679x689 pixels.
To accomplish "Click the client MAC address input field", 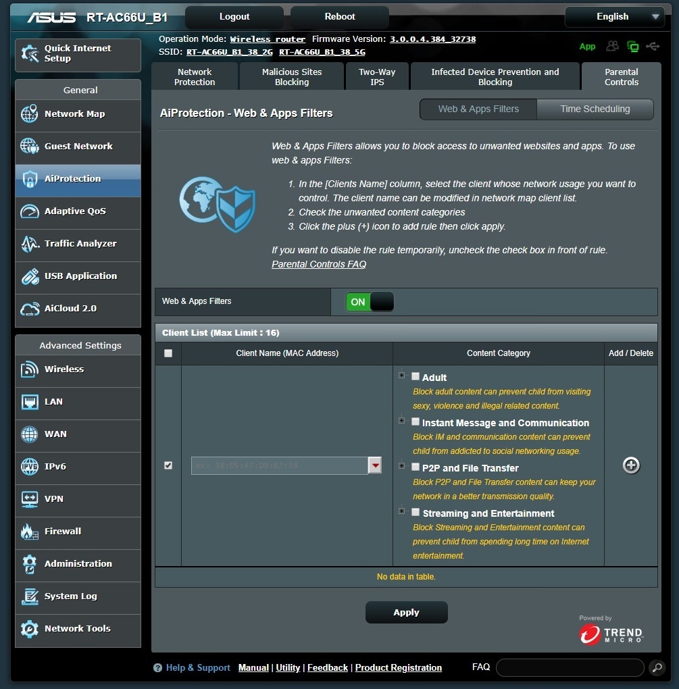I will coord(280,465).
